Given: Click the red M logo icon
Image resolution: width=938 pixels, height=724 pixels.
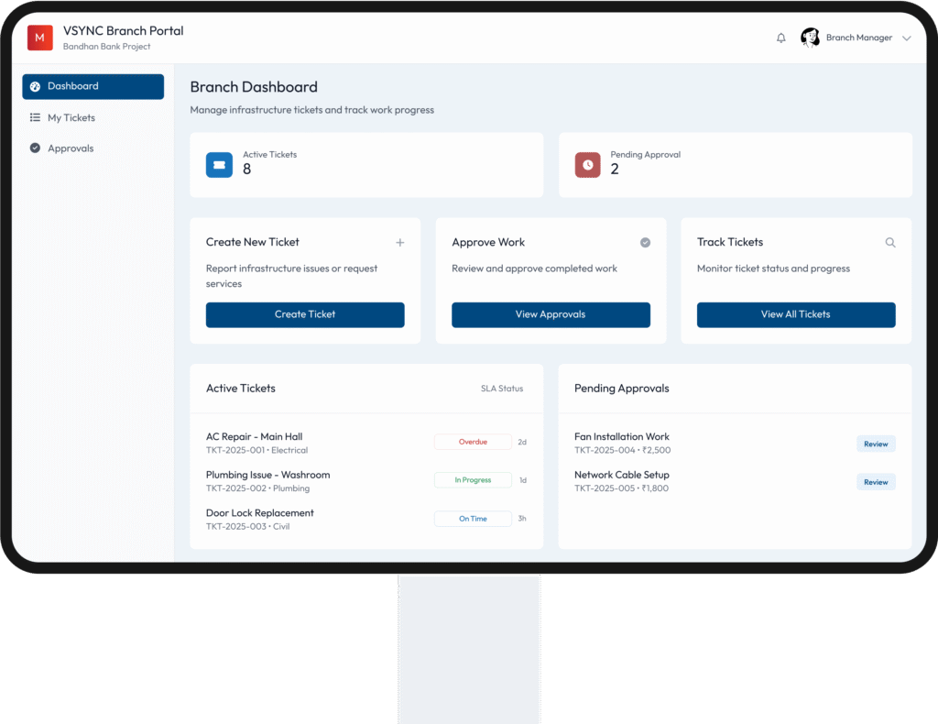Looking at the screenshot, I should point(39,38).
